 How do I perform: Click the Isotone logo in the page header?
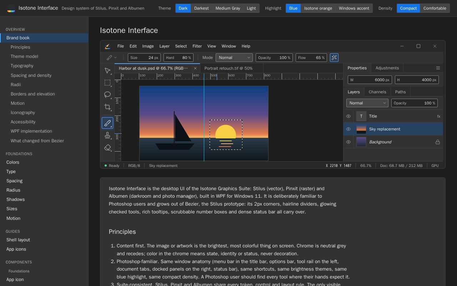[11, 8]
